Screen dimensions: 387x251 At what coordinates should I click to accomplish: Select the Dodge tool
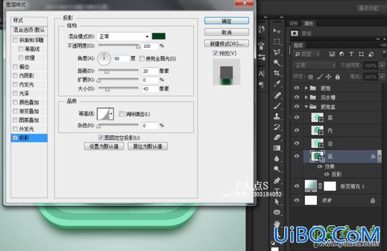[277, 169]
